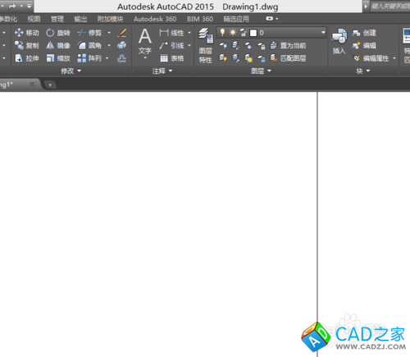Select the Array (阵列) tool

click(89, 58)
